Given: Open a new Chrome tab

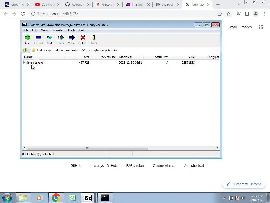Looking at the screenshot, I should click(218, 4).
